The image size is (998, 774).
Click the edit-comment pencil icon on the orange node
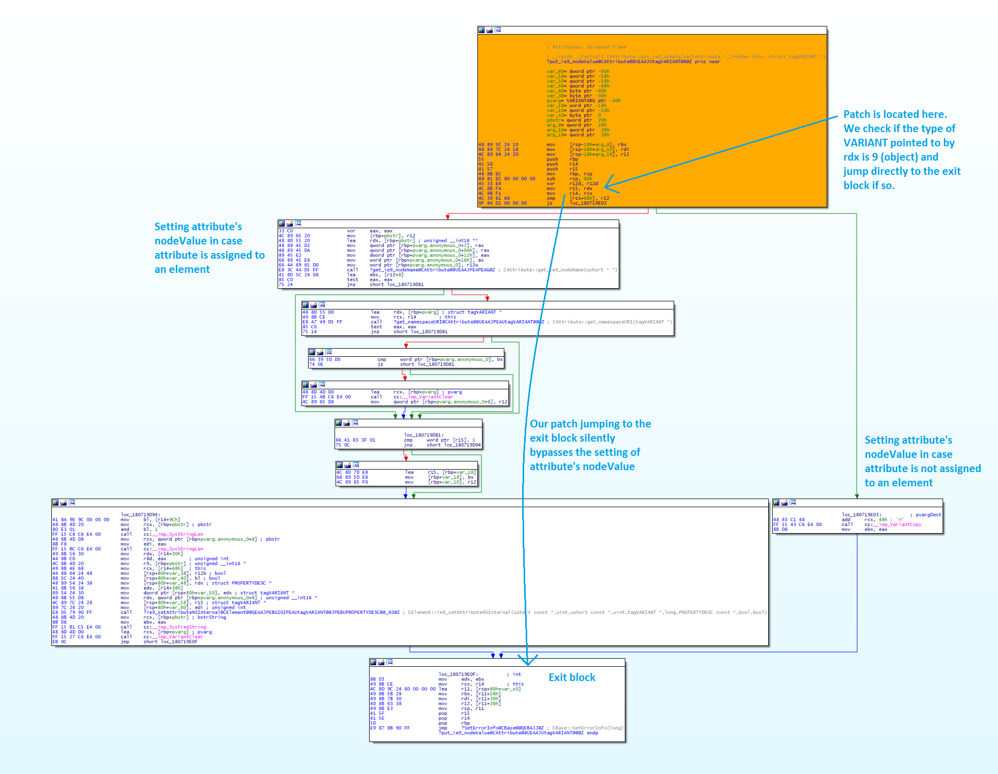coord(490,30)
